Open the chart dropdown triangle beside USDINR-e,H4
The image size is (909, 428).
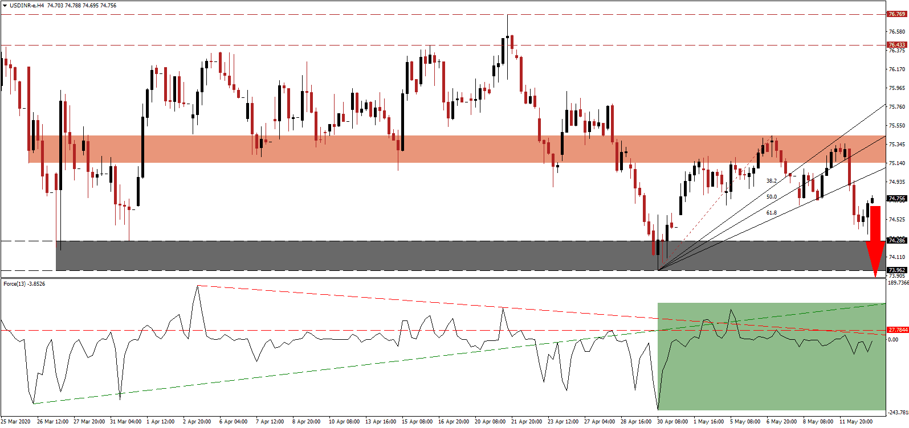tap(5, 5)
